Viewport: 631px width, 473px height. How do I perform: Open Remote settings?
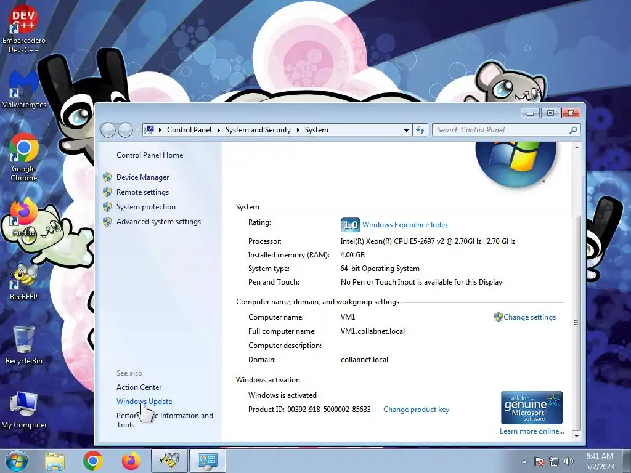(142, 192)
